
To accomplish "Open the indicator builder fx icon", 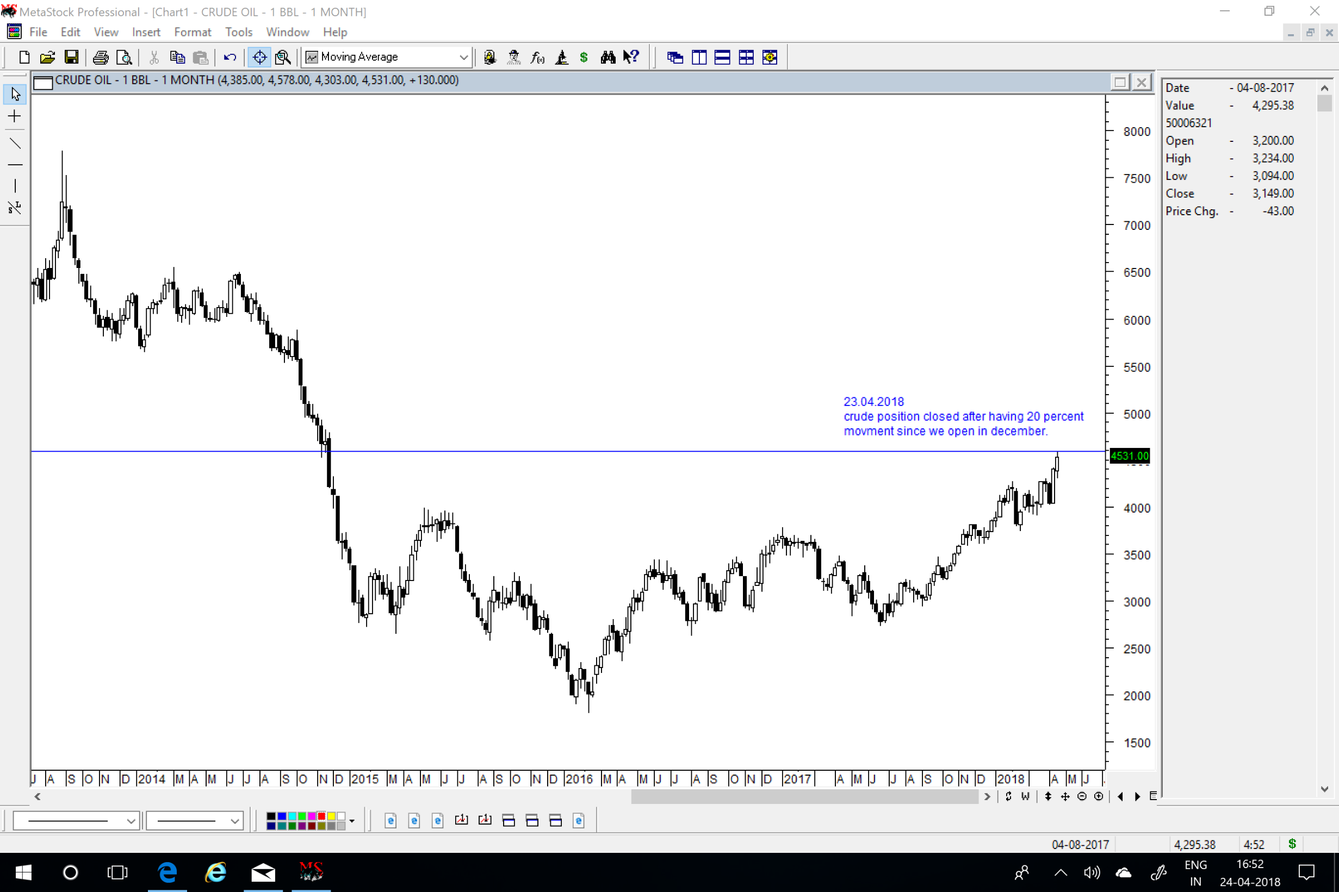I will pyautogui.click(x=537, y=57).
